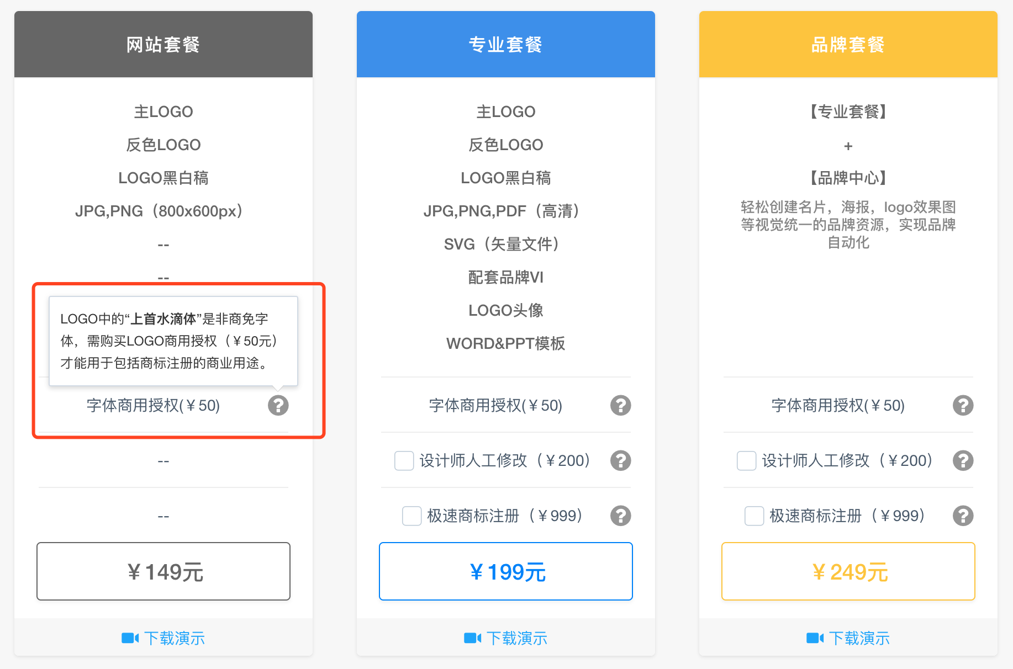Buy 品牌套餐 for ¥249元

click(x=848, y=571)
